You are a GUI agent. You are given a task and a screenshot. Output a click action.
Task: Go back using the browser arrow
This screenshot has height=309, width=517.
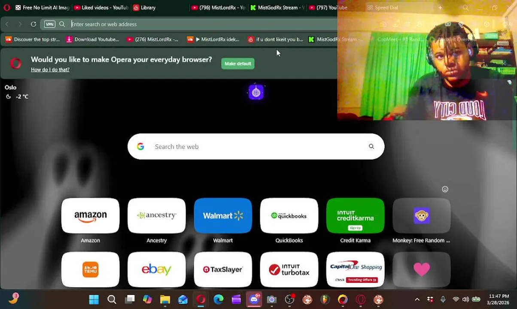tap(7, 24)
